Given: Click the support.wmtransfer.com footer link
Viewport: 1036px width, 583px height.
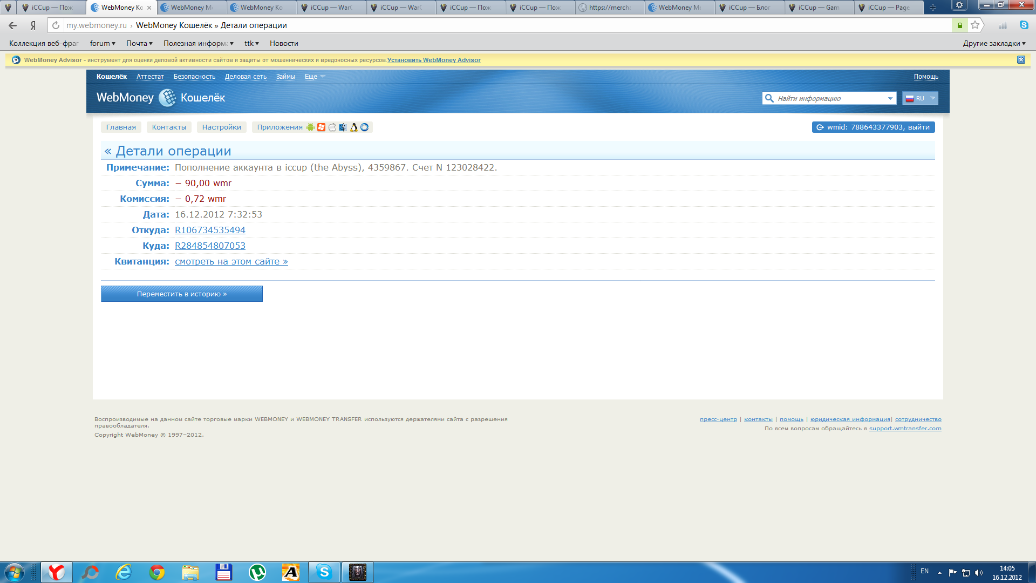Looking at the screenshot, I should point(905,429).
